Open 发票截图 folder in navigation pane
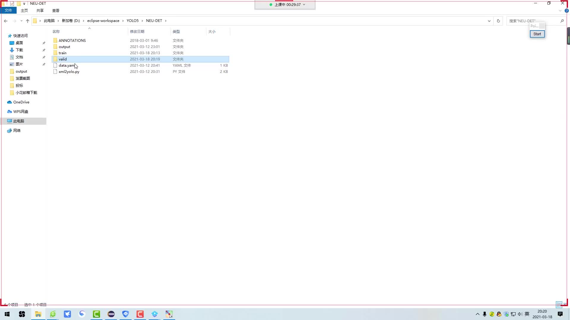 [x=23, y=79]
